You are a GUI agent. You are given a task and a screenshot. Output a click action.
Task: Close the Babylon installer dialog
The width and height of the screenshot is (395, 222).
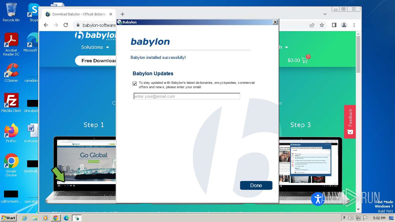[275, 22]
